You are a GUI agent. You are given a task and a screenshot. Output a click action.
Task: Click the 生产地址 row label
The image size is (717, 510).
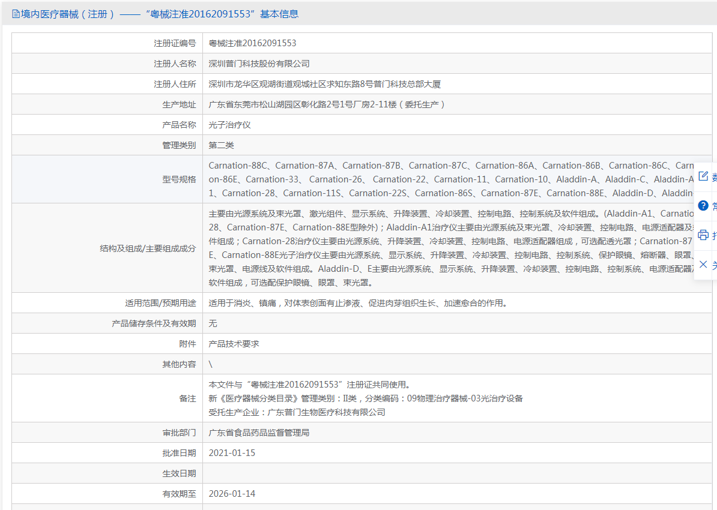tap(179, 104)
